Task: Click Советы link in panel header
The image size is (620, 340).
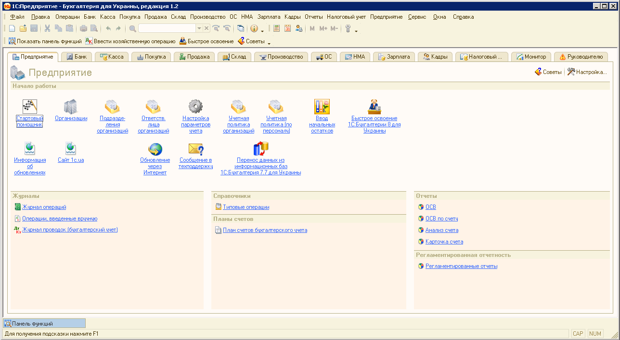Action: click(x=548, y=72)
